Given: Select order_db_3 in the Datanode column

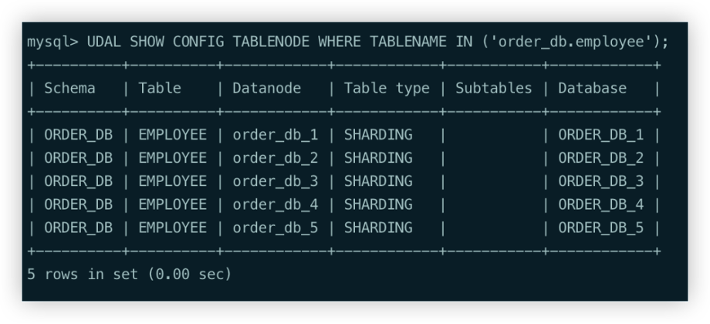Looking at the screenshot, I should tap(276, 181).
